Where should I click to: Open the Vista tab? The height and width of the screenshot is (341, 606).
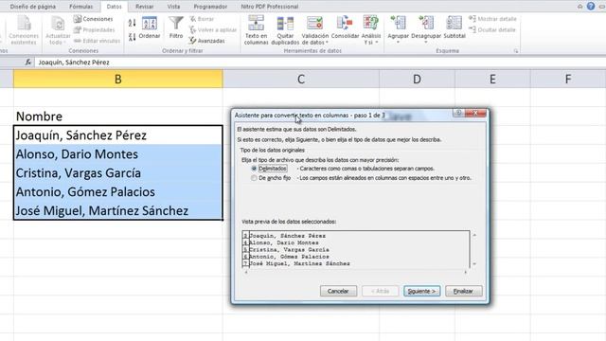pos(173,7)
